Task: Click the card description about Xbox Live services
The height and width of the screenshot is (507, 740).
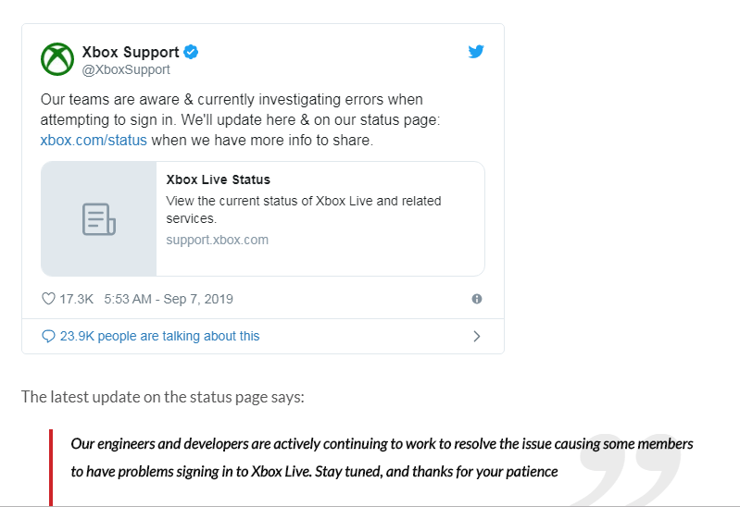Action: click(x=304, y=209)
